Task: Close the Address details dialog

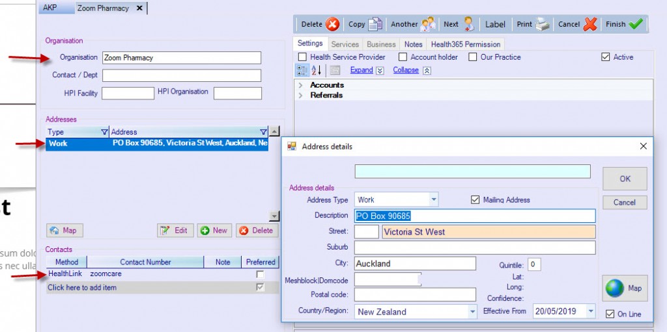Action: pyautogui.click(x=643, y=146)
